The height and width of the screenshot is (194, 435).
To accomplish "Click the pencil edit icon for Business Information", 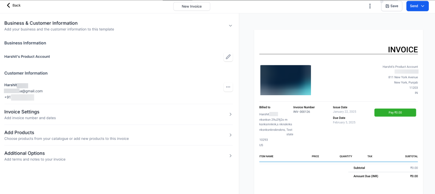I will 228,57.
